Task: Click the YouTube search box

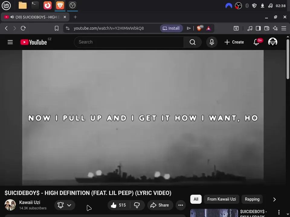Action: click(129, 42)
